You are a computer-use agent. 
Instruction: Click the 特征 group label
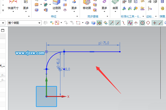[x=54, y=17]
